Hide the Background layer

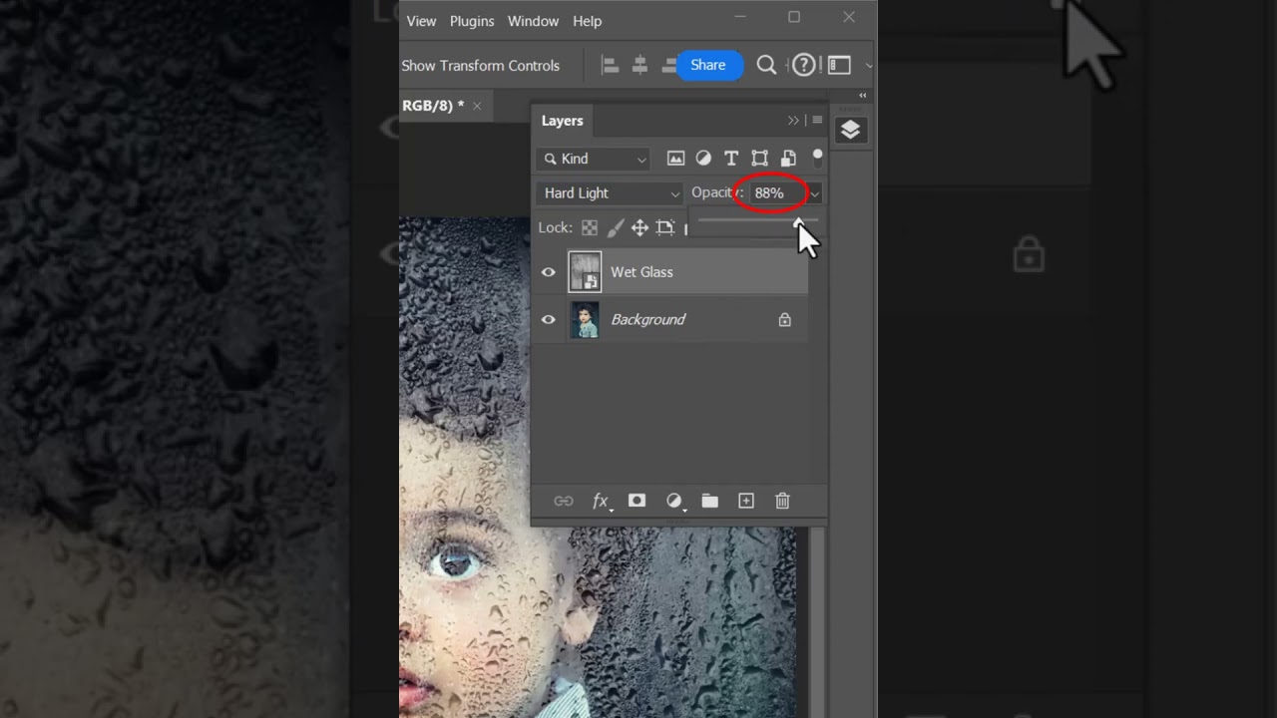click(548, 320)
